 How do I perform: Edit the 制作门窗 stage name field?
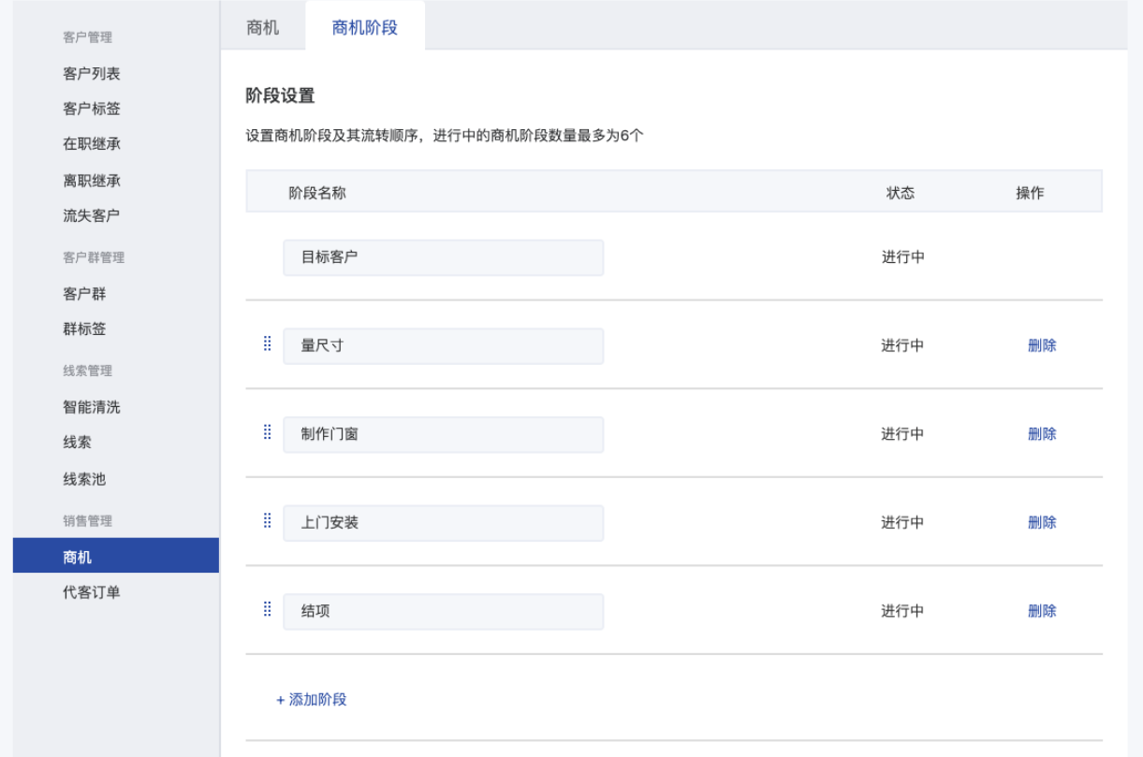point(444,434)
